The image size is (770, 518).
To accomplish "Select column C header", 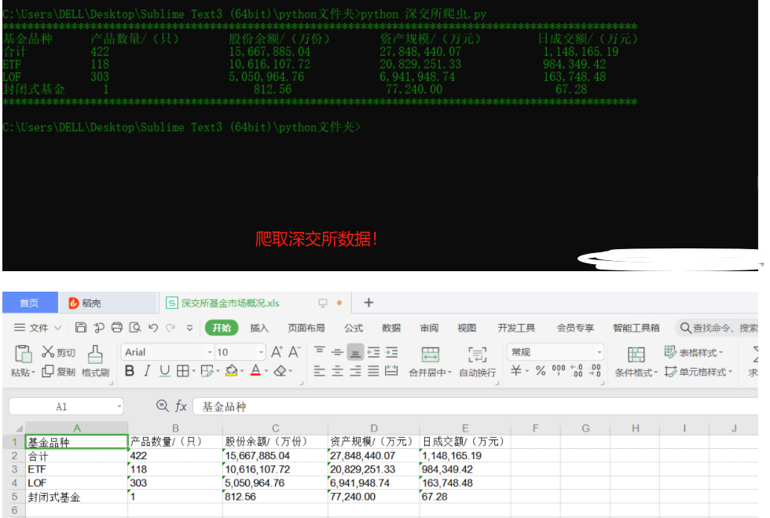I will coord(276,428).
